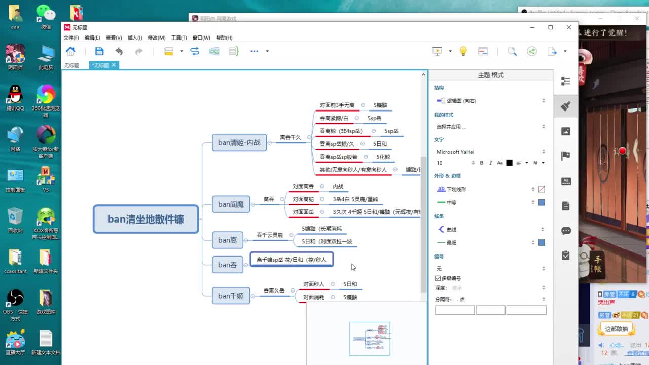Open the blue line color swatch
The width and height of the screenshot is (649, 365).
(x=542, y=243)
